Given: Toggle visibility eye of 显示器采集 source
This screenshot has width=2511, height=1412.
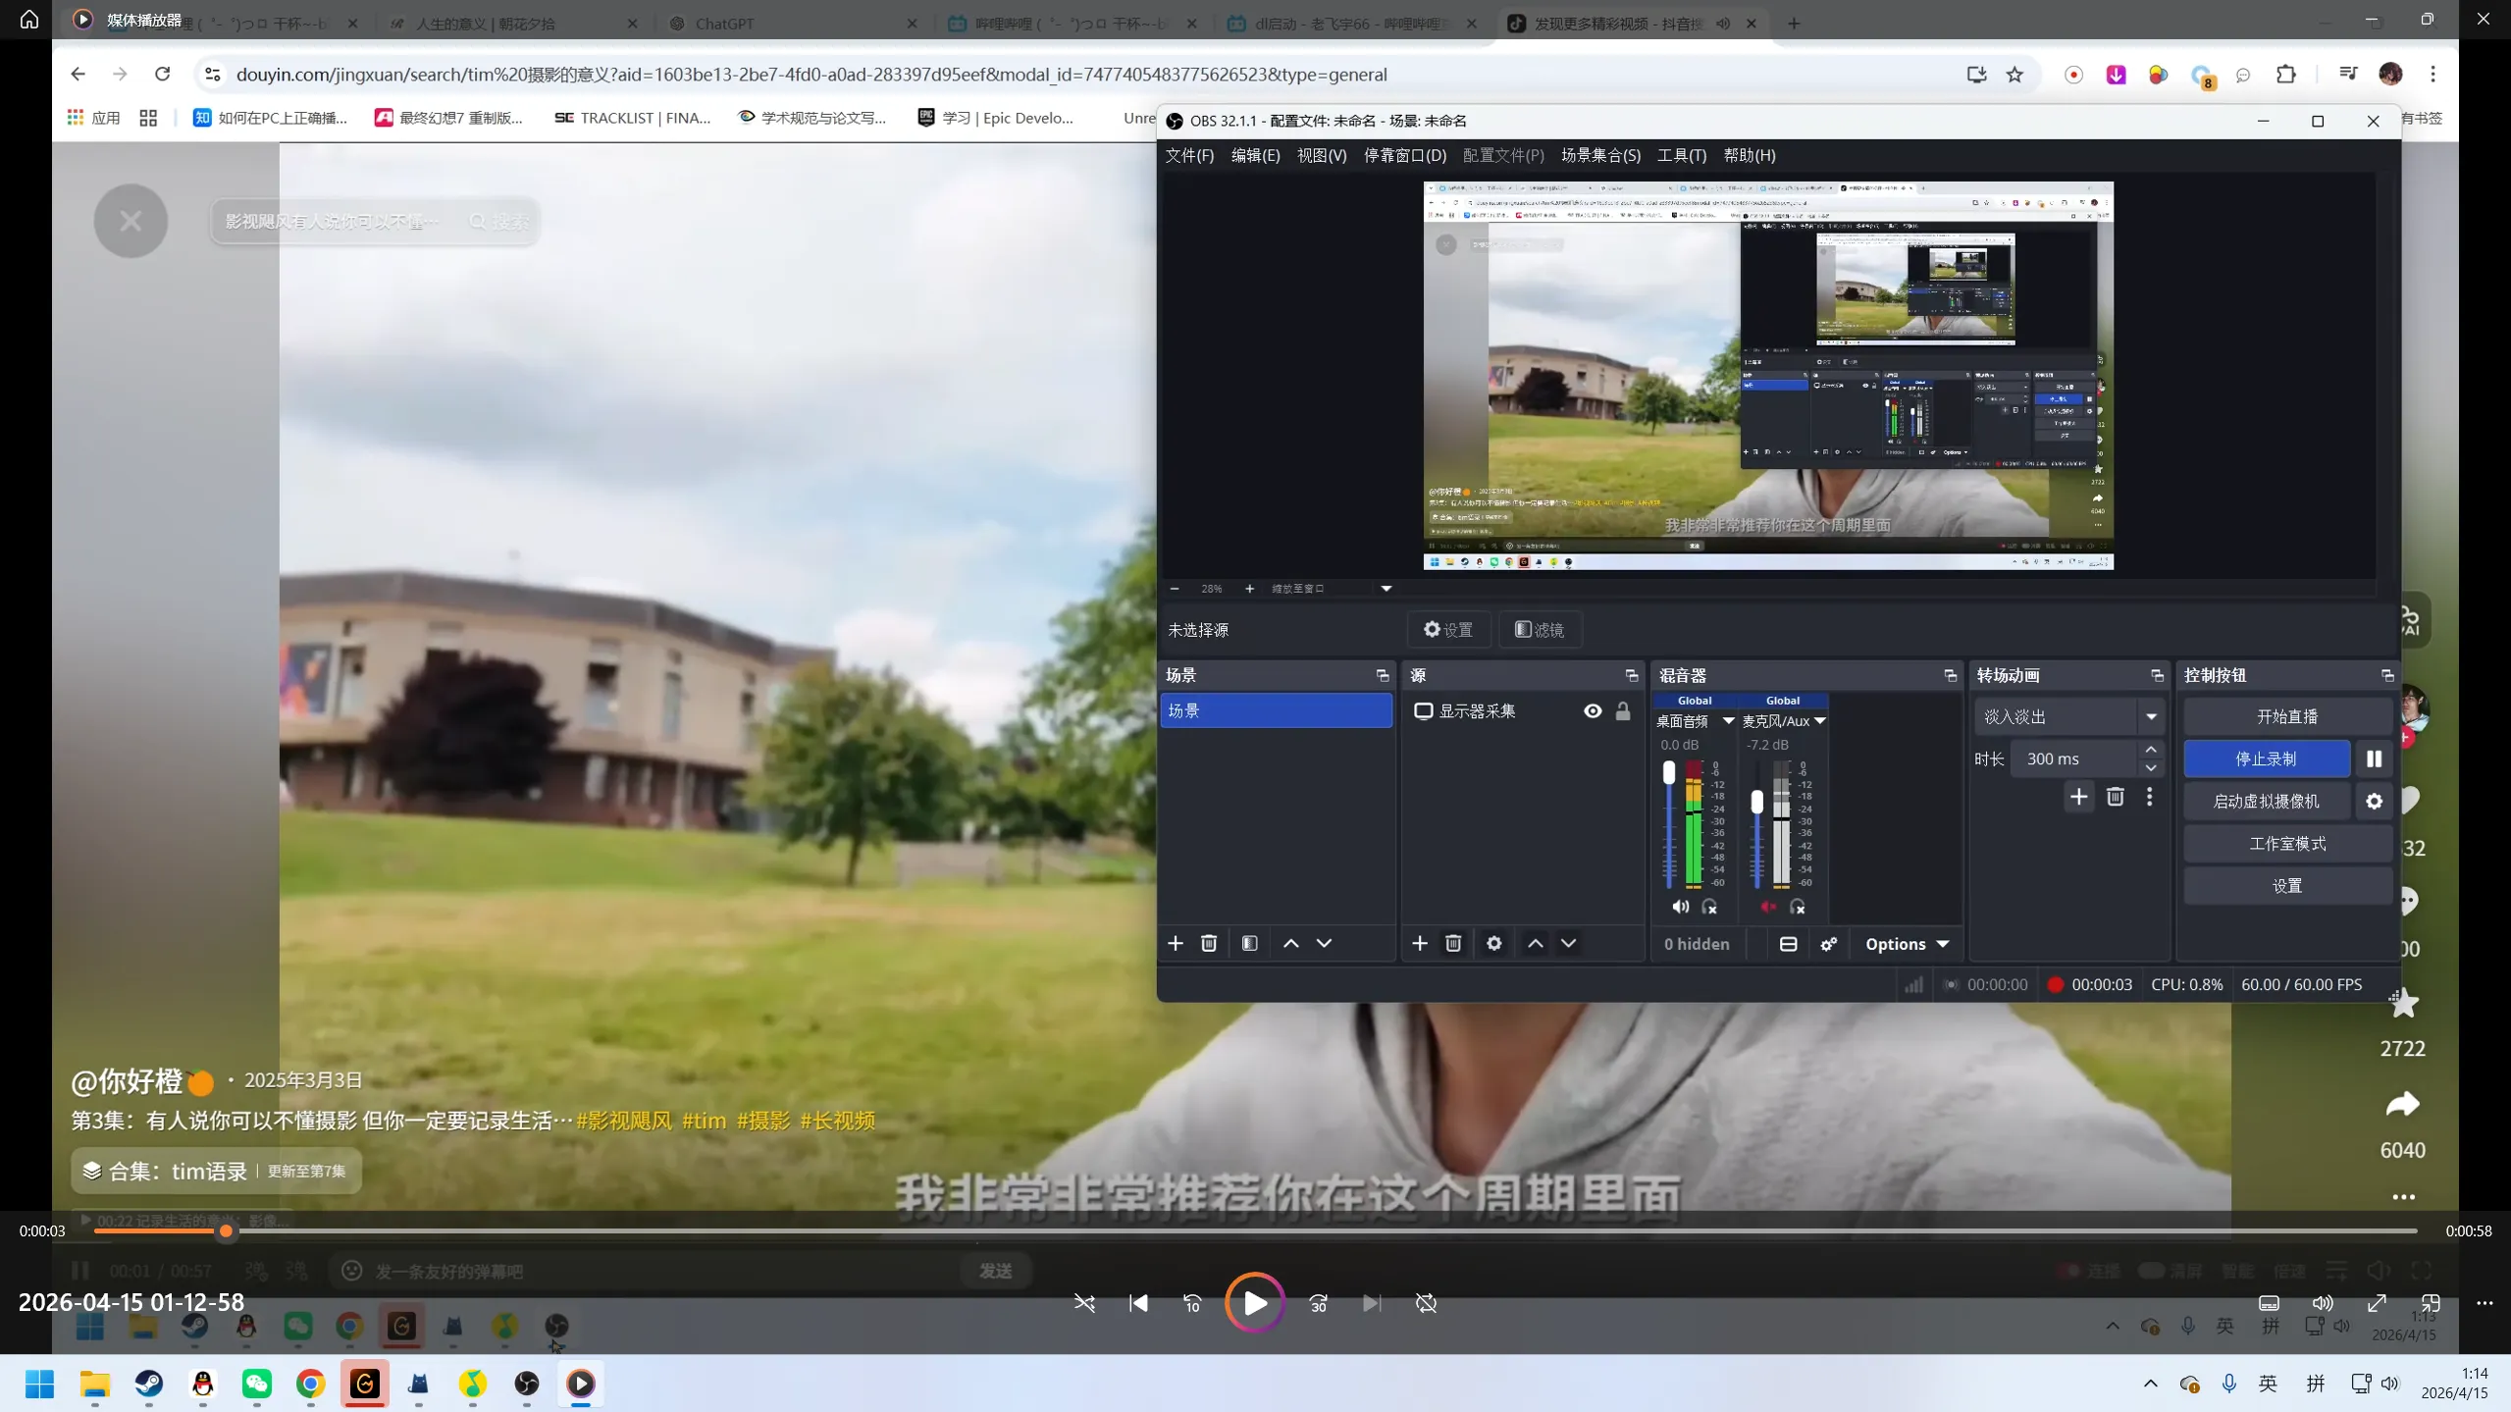Looking at the screenshot, I should (x=1593, y=711).
